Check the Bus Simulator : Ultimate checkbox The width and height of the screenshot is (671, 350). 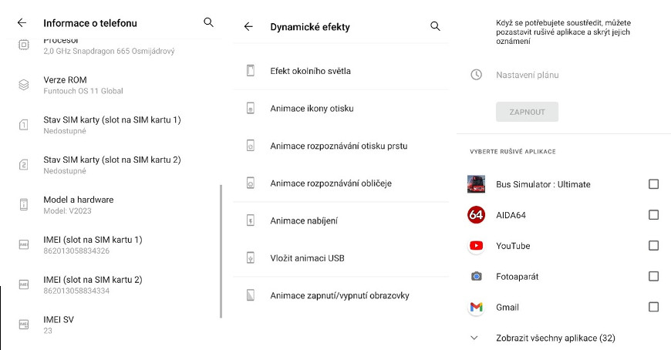point(653,184)
